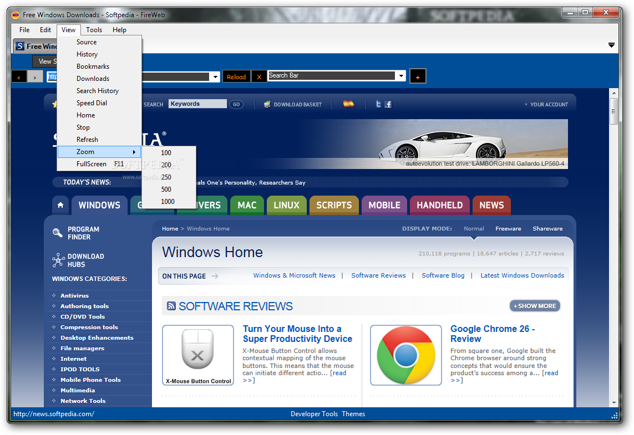Open the Software Blog link
Screen dimensions: 634x435
point(443,275)
